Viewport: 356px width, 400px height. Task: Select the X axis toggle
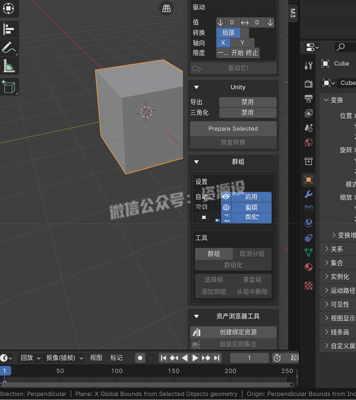[x=223, y=43]
